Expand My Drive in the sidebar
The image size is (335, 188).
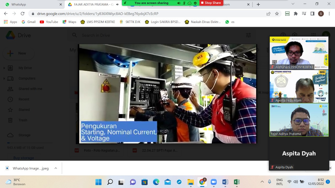click(4, 68)
